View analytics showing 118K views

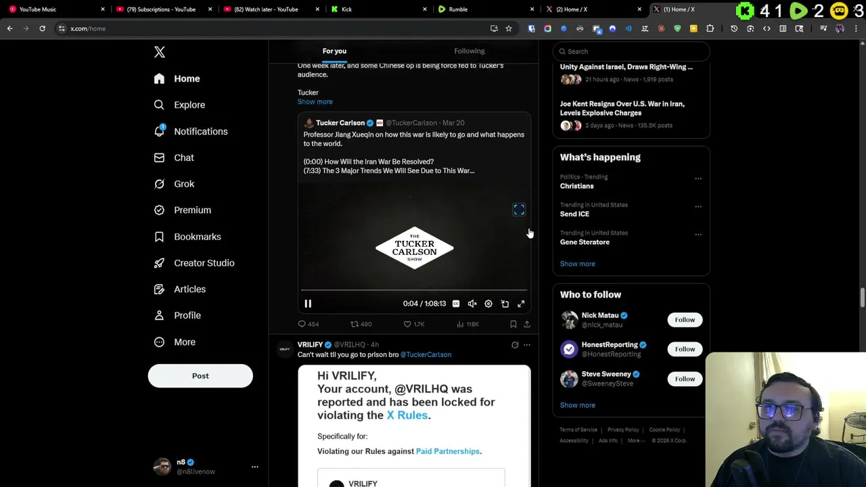pos(468,324)
